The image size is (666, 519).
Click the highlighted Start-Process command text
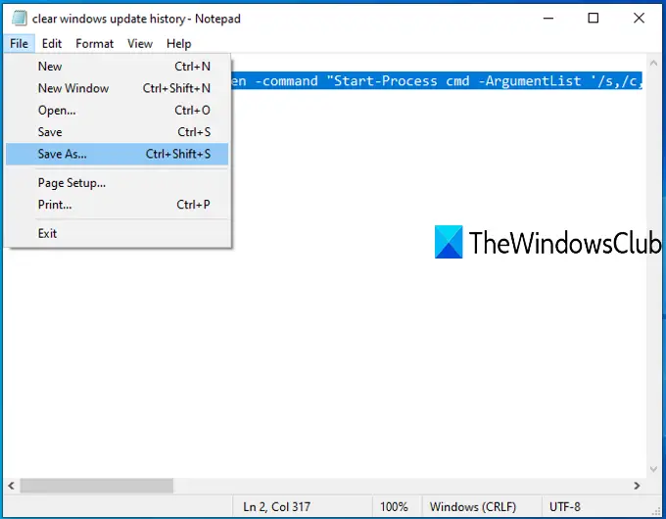[x=437, y=80]
